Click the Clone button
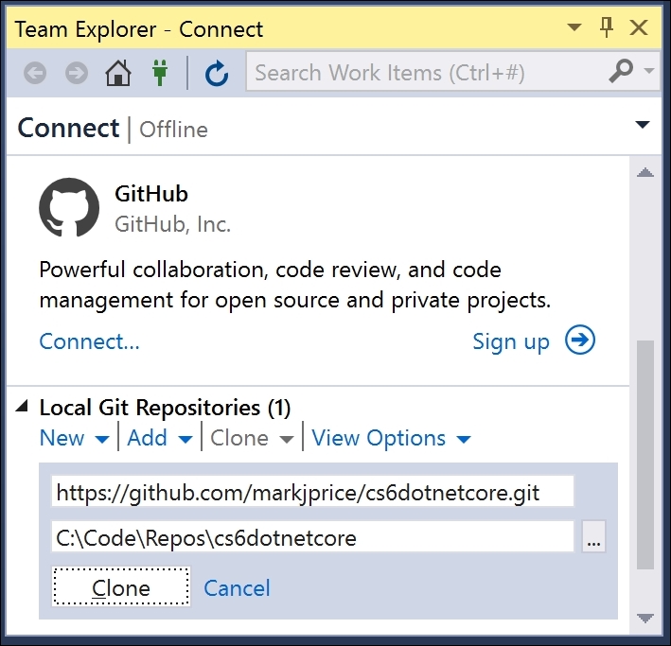The height and width of the screenshot is (646, 671). pos(121,587)
